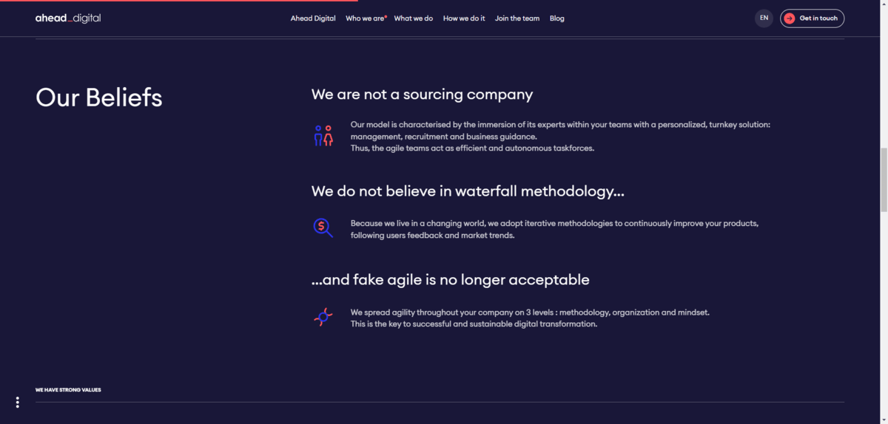Click the fake agile heading
The height and width of the screenshot is (424, 888).
[450, 280]
